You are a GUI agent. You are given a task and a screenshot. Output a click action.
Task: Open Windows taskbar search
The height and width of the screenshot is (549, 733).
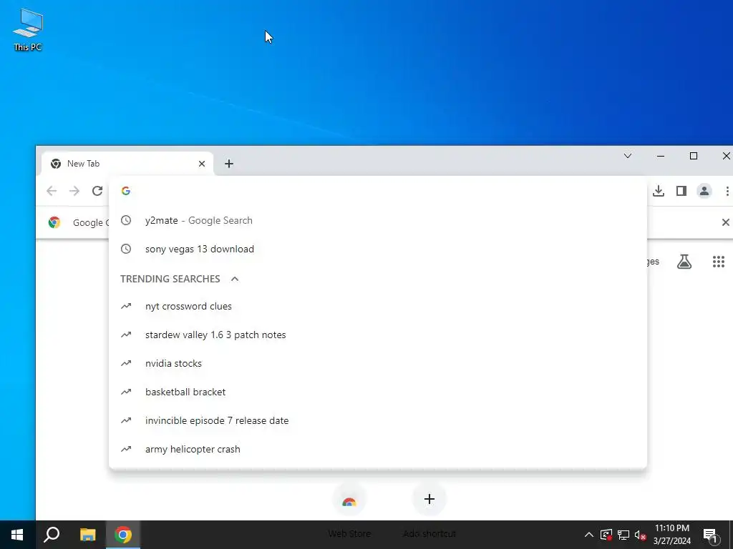[52, 535]
